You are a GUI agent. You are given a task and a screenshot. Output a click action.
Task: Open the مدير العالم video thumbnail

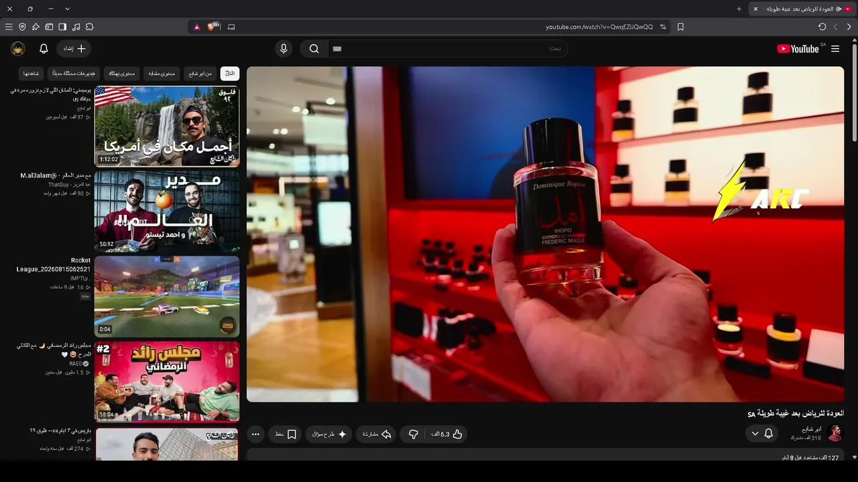[x=167, y=211]
